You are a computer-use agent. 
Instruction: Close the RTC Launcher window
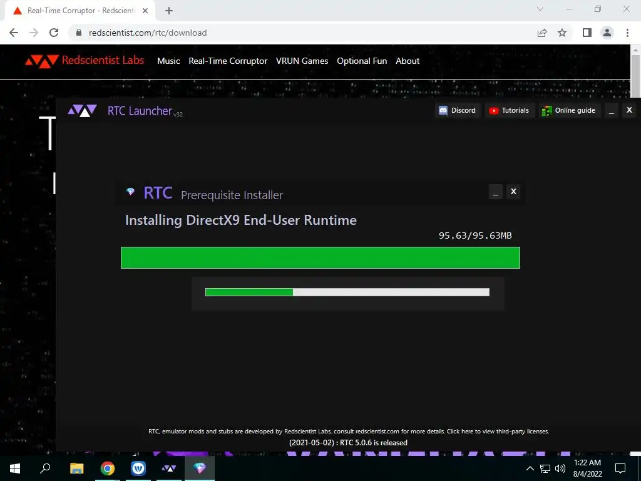click(x=629, y=110)
